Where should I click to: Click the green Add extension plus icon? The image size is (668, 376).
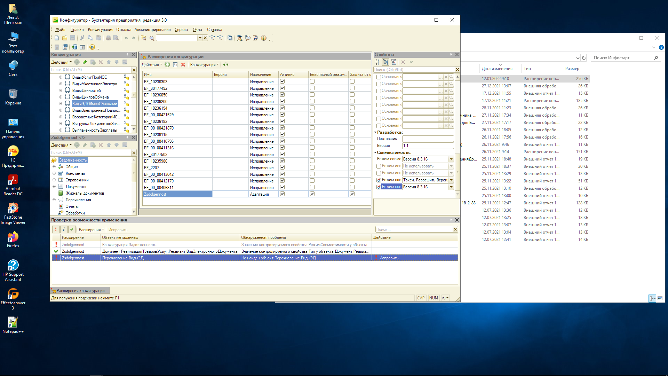tap(167, 64)
